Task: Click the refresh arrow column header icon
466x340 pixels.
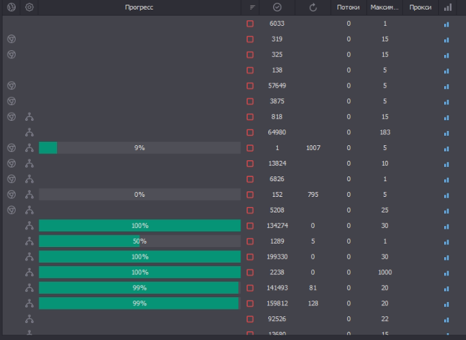Action: click(x=312, y=7)
